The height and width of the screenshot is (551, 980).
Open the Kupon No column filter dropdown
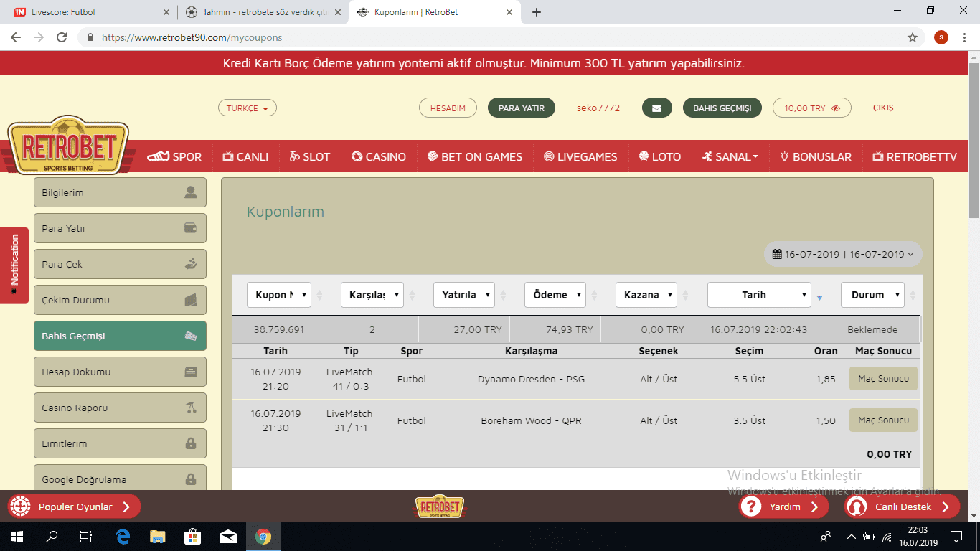point(279,295)
